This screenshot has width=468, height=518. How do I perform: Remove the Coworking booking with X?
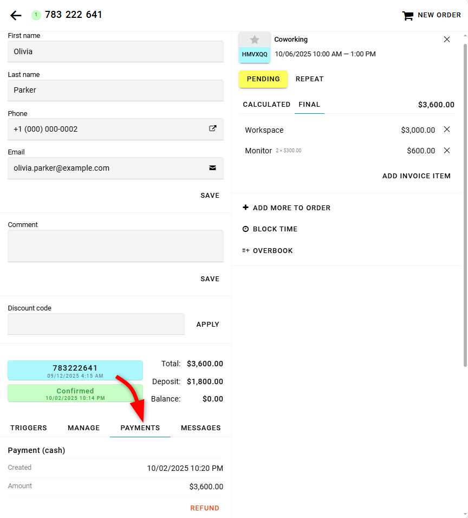(447, 40)
